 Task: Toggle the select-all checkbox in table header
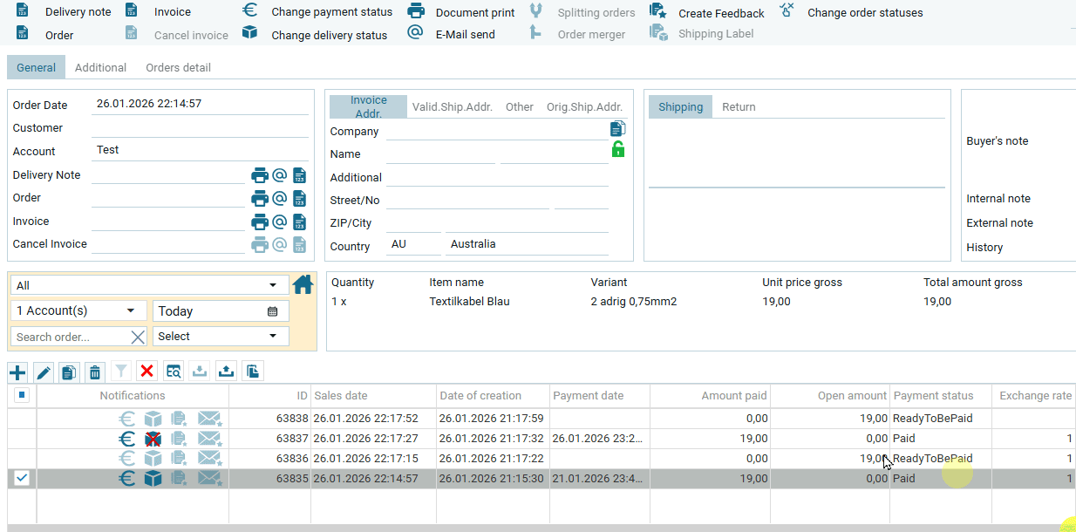pos(22,395)
